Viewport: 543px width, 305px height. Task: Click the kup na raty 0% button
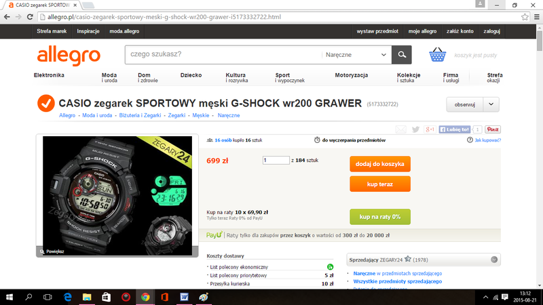380,217
